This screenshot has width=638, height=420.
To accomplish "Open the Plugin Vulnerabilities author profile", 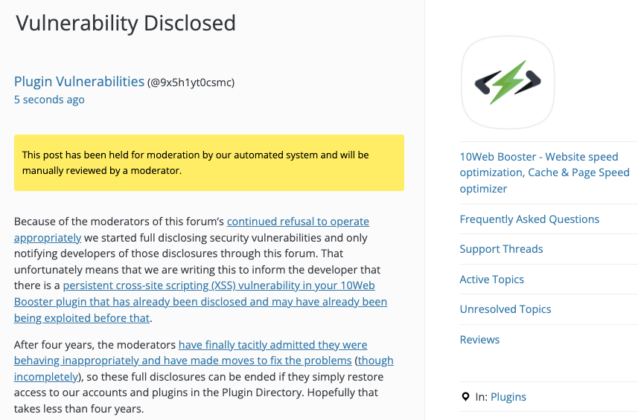I will pos(80,82).
